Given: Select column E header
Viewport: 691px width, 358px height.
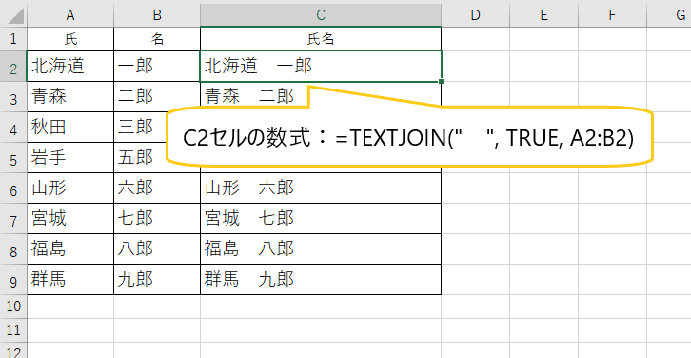Looking at the screenshot, I should coord(544,15).
